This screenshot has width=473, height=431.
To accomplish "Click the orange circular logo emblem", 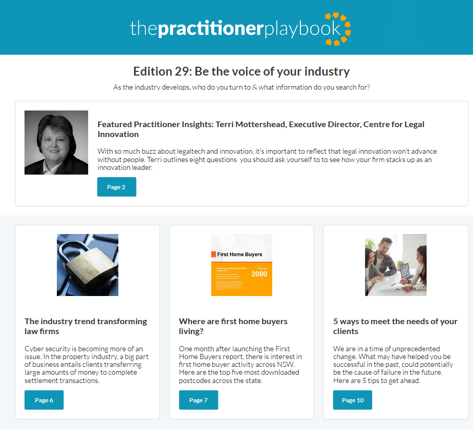I will (338, 29).
